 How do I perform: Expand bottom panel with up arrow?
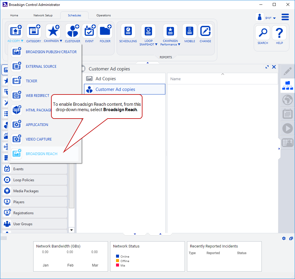[x=160, y=234]
